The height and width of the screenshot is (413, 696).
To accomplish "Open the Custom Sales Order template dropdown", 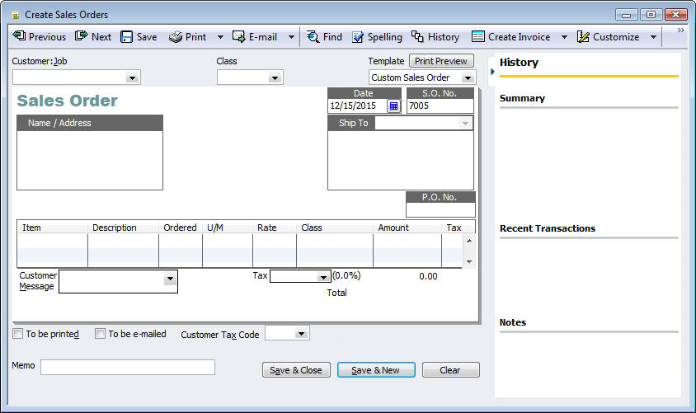I will tap(468, 78).
